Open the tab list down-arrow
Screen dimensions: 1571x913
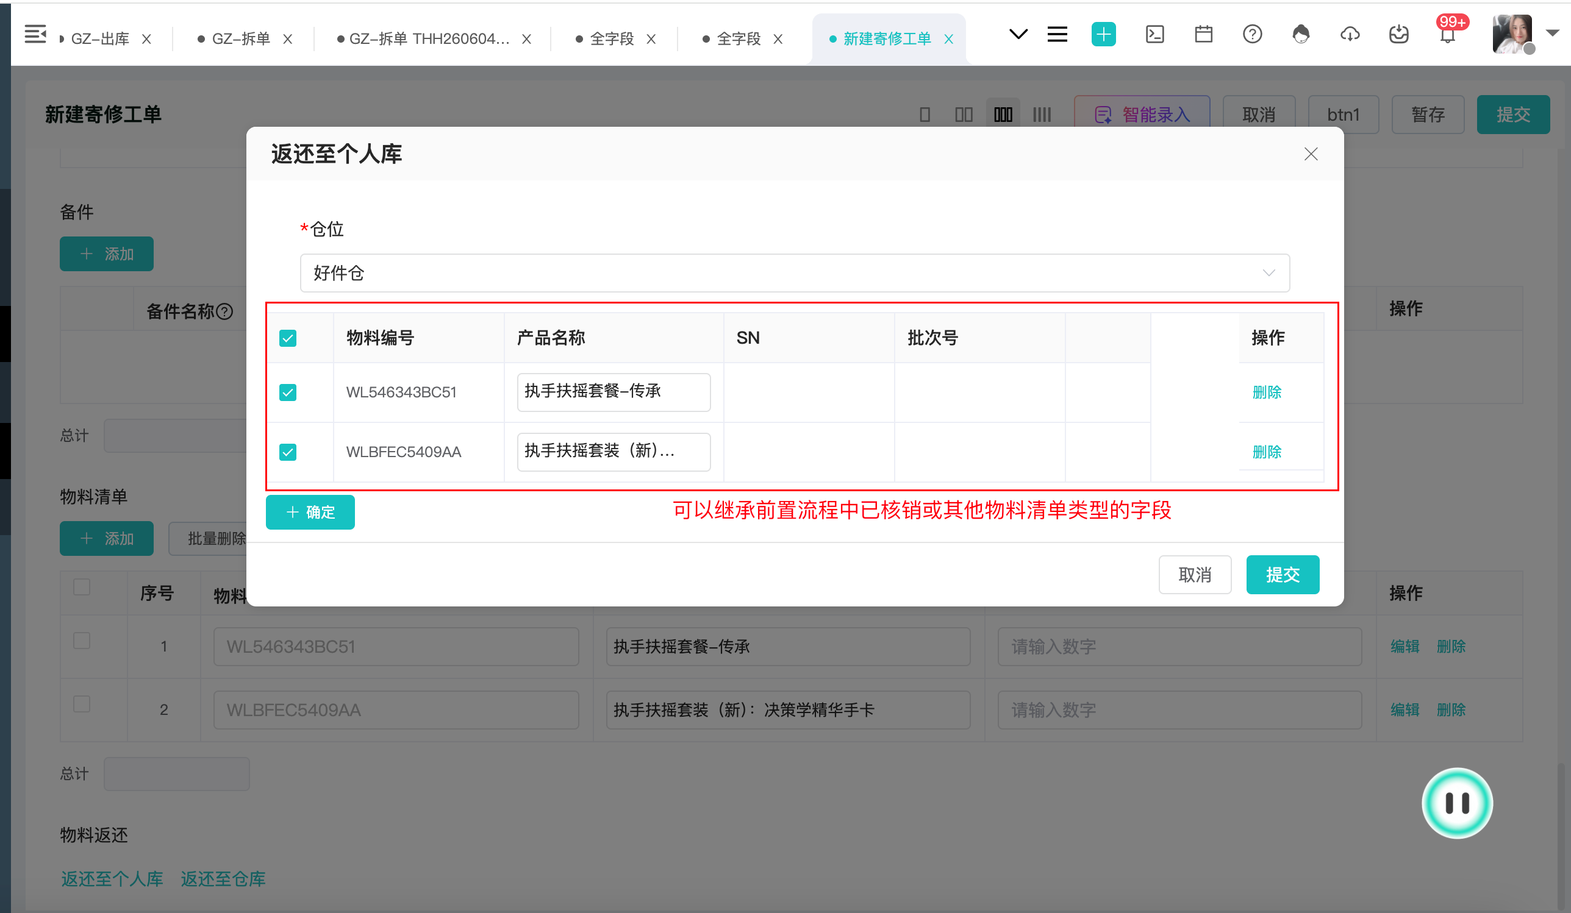[x=1018, y=34]
